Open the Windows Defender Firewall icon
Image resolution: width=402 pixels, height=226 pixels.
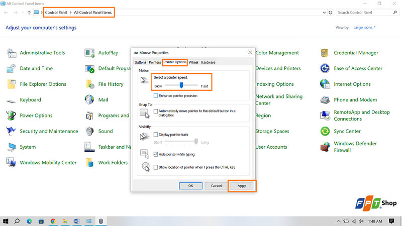(325, 147)
